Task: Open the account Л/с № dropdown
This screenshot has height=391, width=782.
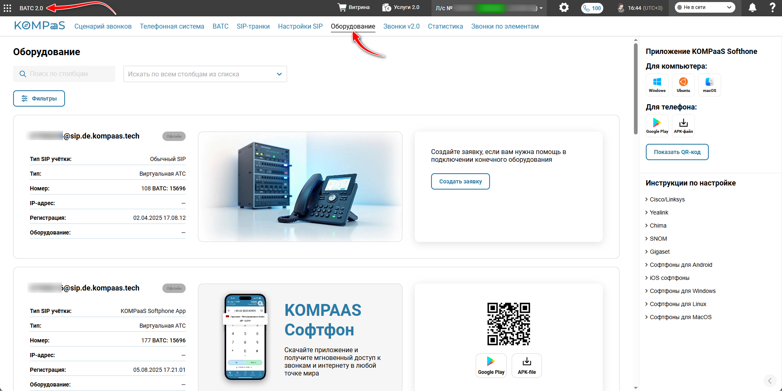Action: click(x=489, y=8)
